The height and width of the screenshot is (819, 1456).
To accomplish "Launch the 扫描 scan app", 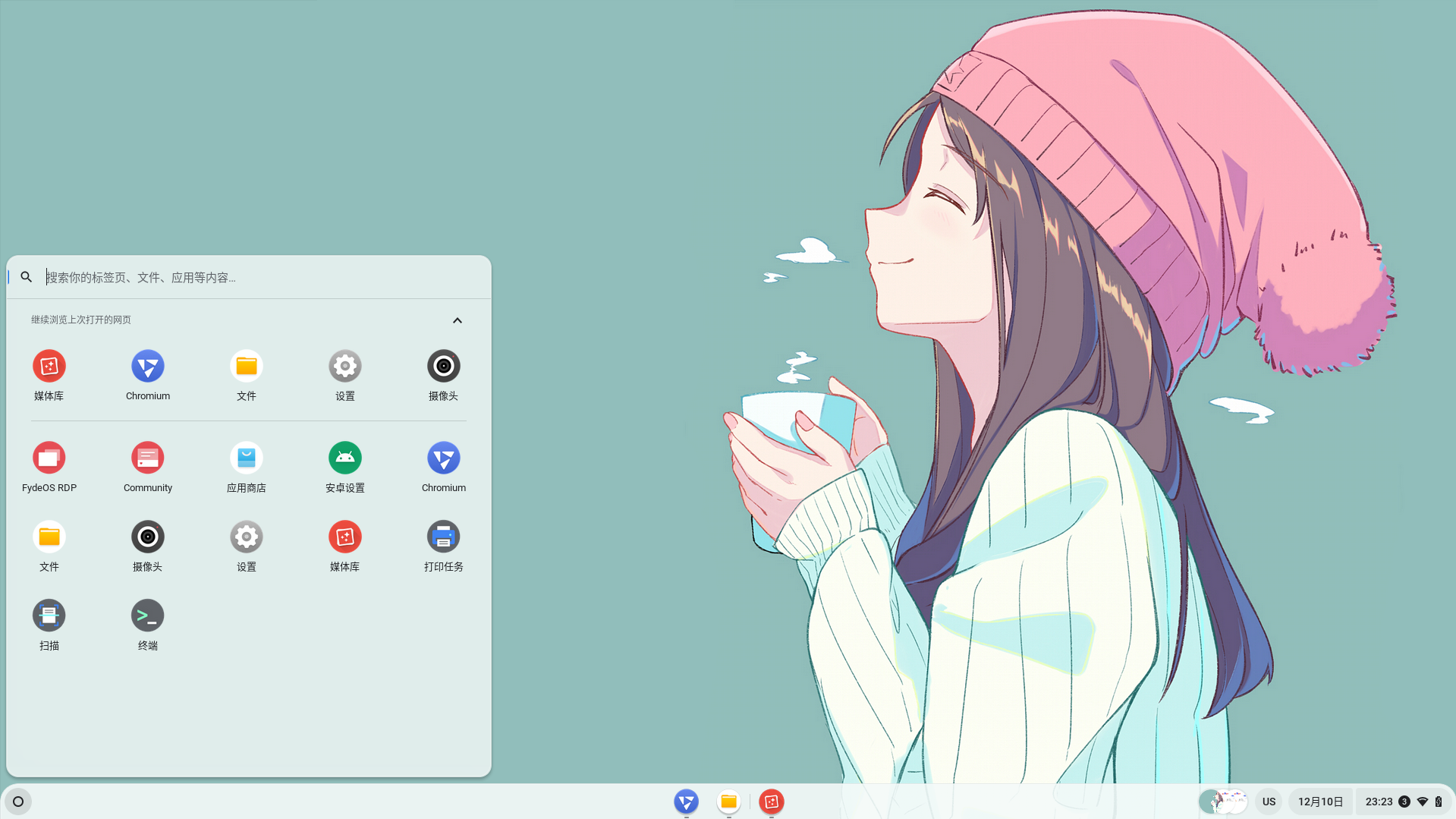I will 49,625.
